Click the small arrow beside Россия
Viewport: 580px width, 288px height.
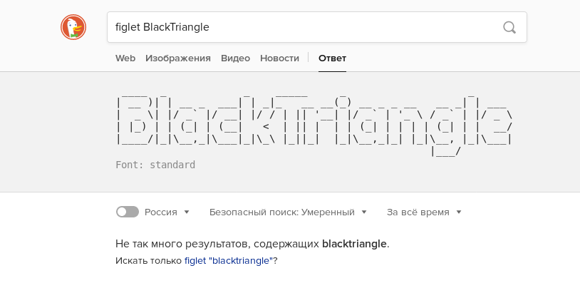tap(187, 212)
